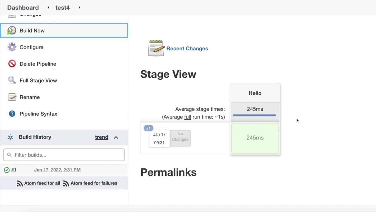The width and height of the screenshot is (376, 212).
Task: Click the Pipeline Syntax question mark icon
Action: point(12,114)
